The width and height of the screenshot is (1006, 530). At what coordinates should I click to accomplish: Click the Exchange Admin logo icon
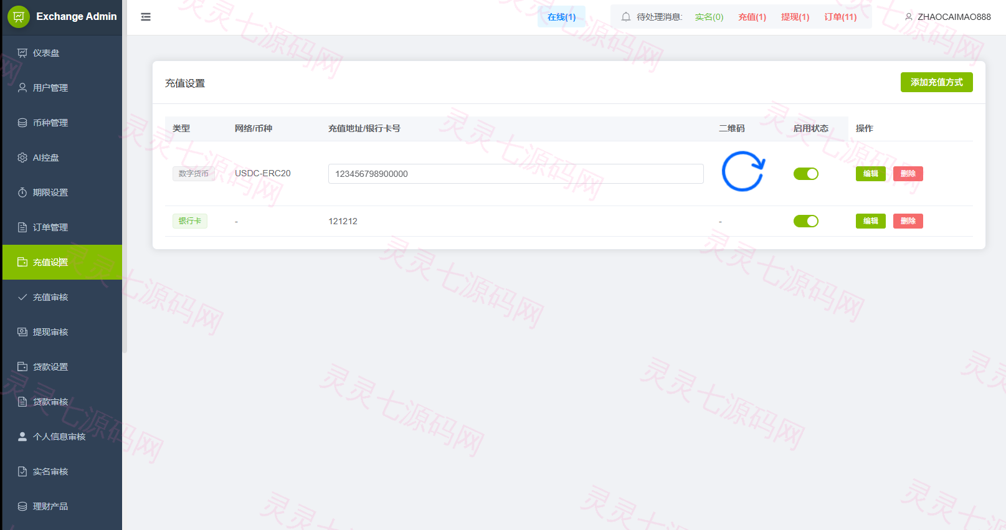19,17
